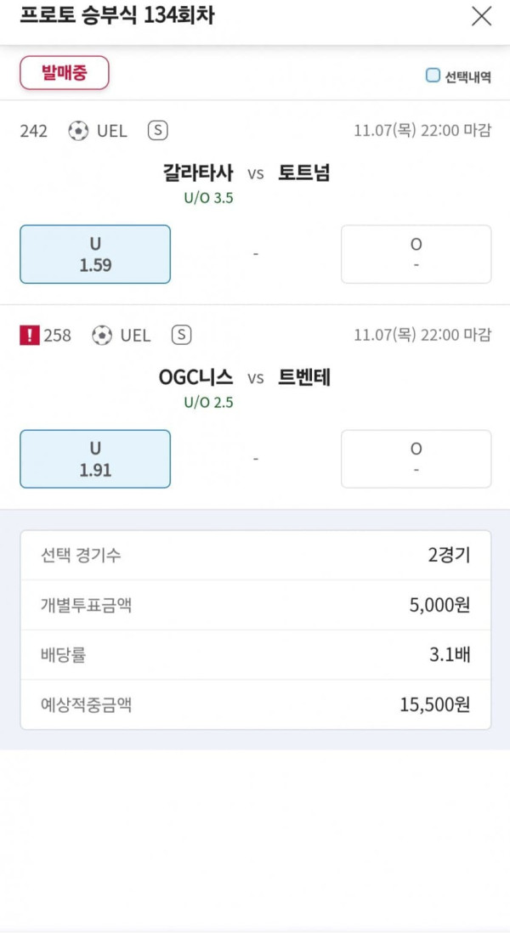Click the 예상적중금액 15,500원 row
The width and height of the screenshot is (510, 933).
pos(255,704)
